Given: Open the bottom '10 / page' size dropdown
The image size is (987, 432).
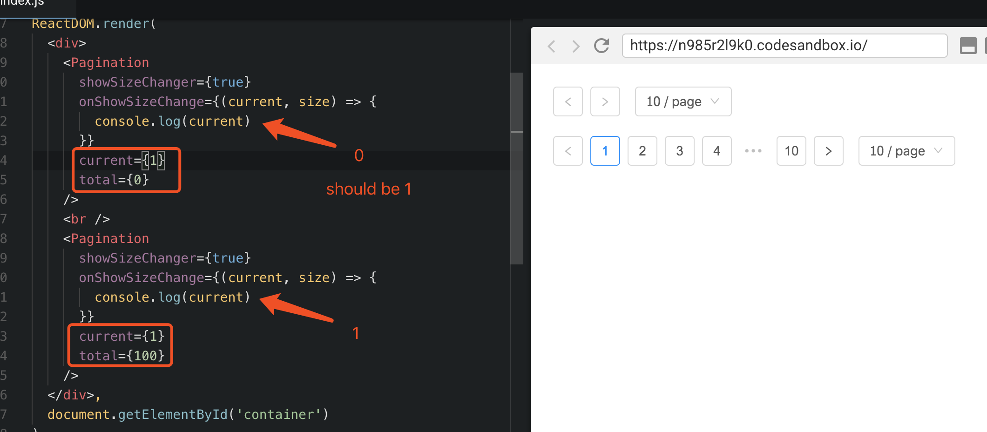Looking at the screenshot, I should click(906, 151).
